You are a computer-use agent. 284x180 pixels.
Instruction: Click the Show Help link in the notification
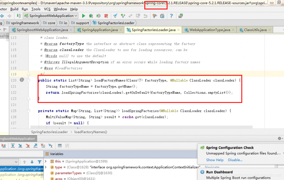[215, 160]
